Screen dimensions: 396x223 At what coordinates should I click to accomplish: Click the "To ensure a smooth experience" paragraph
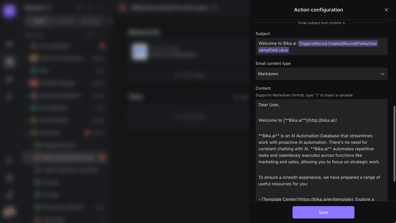point(319,181)
